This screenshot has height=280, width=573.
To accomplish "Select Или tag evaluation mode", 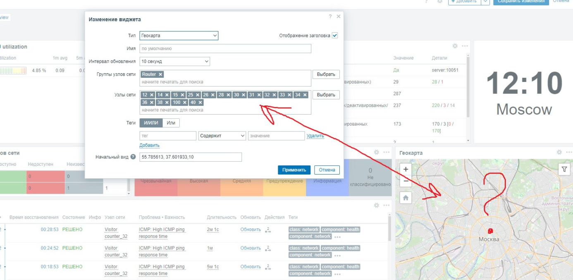I will click(171, 123).
